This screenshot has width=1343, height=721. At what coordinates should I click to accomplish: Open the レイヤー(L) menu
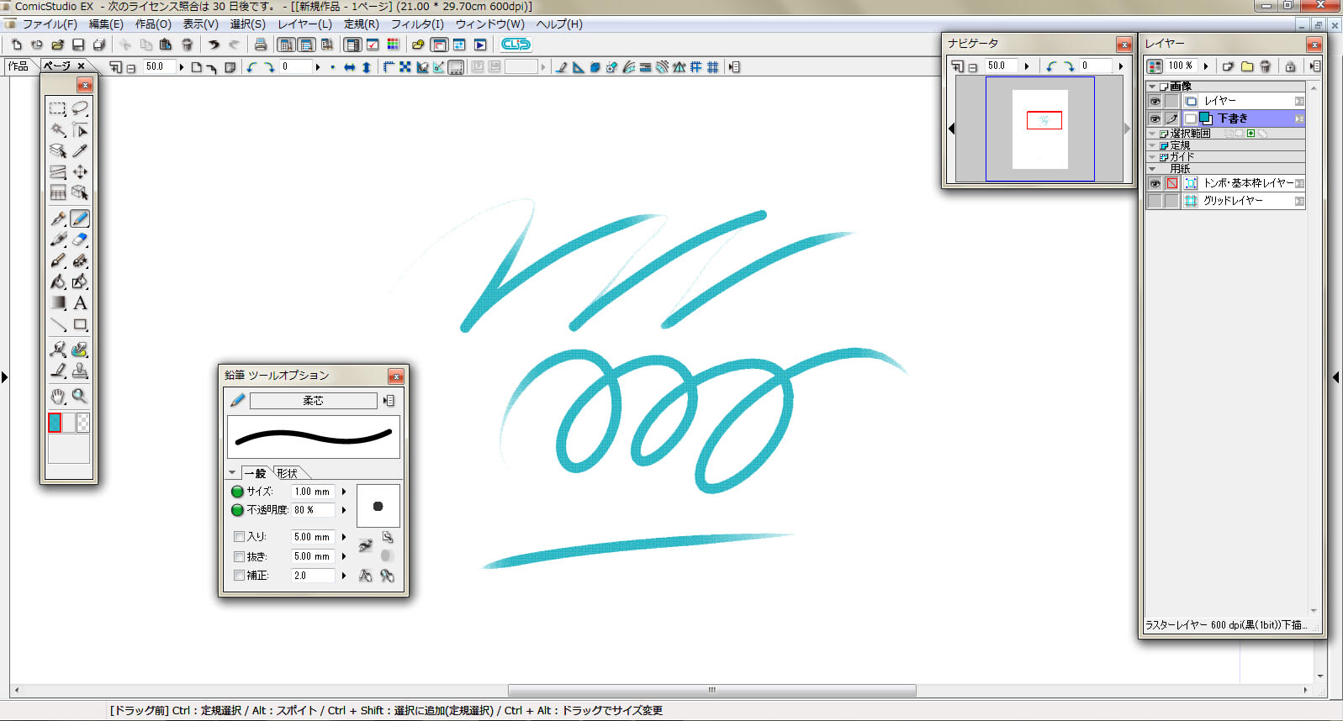(304, 24)
